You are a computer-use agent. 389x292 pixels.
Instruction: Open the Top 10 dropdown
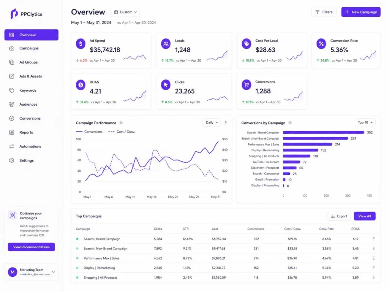[x=365, y=122]
